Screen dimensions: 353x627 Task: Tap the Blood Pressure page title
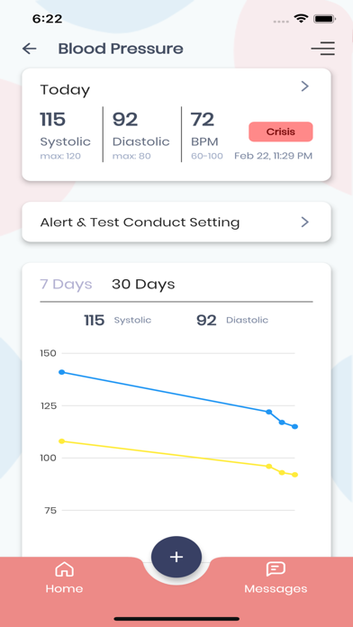(x=121, y=49)
